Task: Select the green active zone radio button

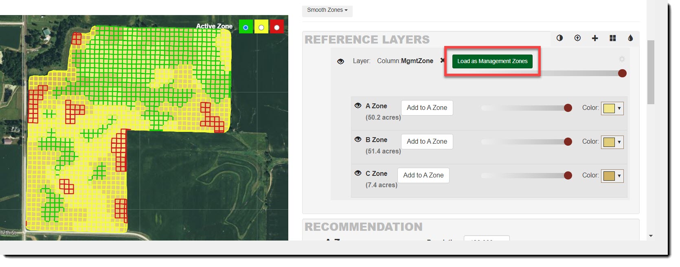Action: tap(246, 27)
